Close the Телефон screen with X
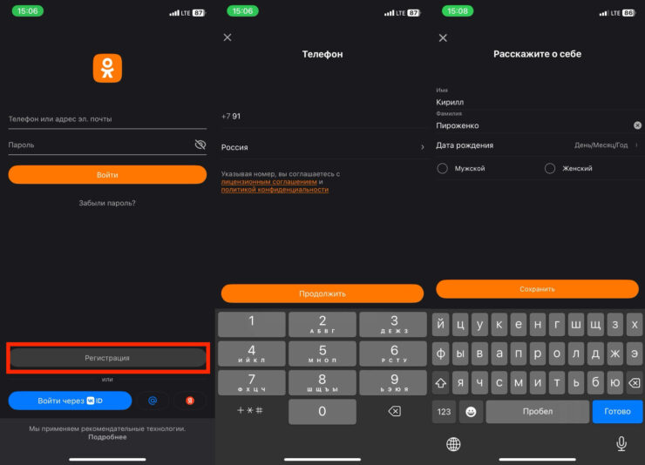 227,37
